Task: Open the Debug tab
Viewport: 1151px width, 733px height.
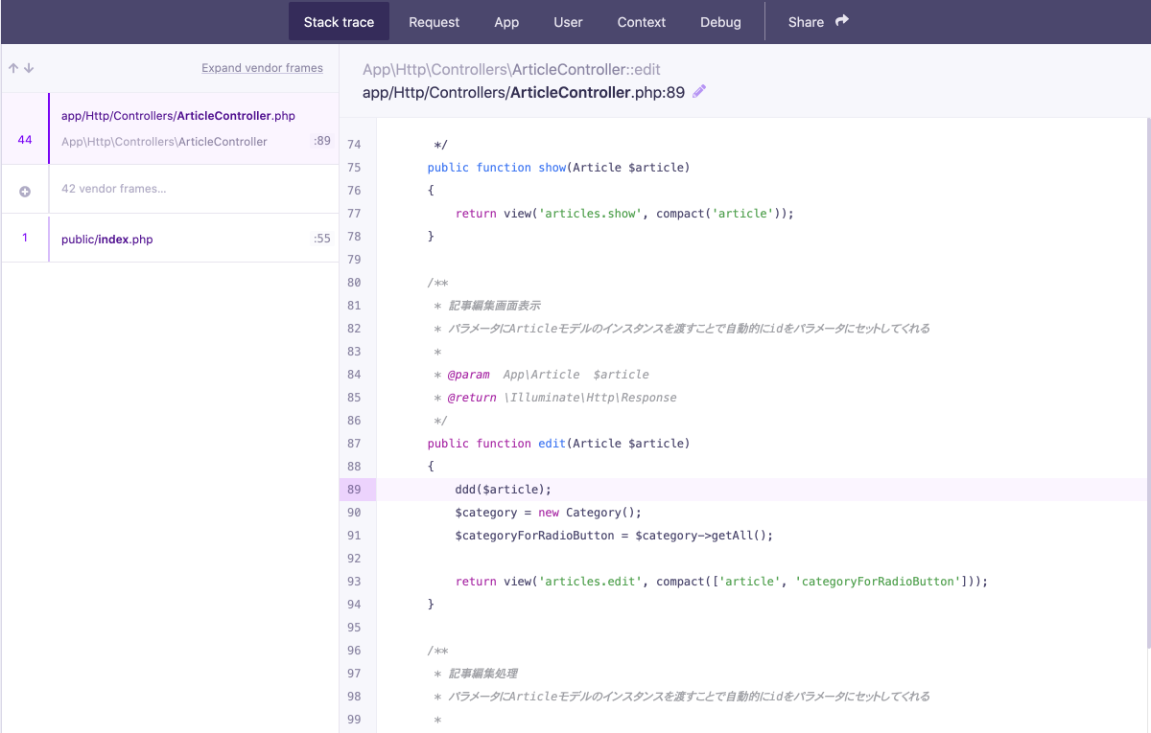Action: [720, 22]
